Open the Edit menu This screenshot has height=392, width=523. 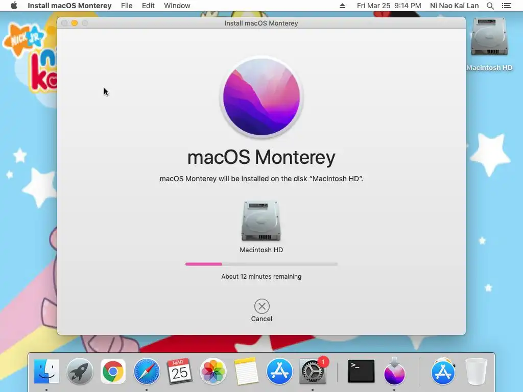(148, 6)
